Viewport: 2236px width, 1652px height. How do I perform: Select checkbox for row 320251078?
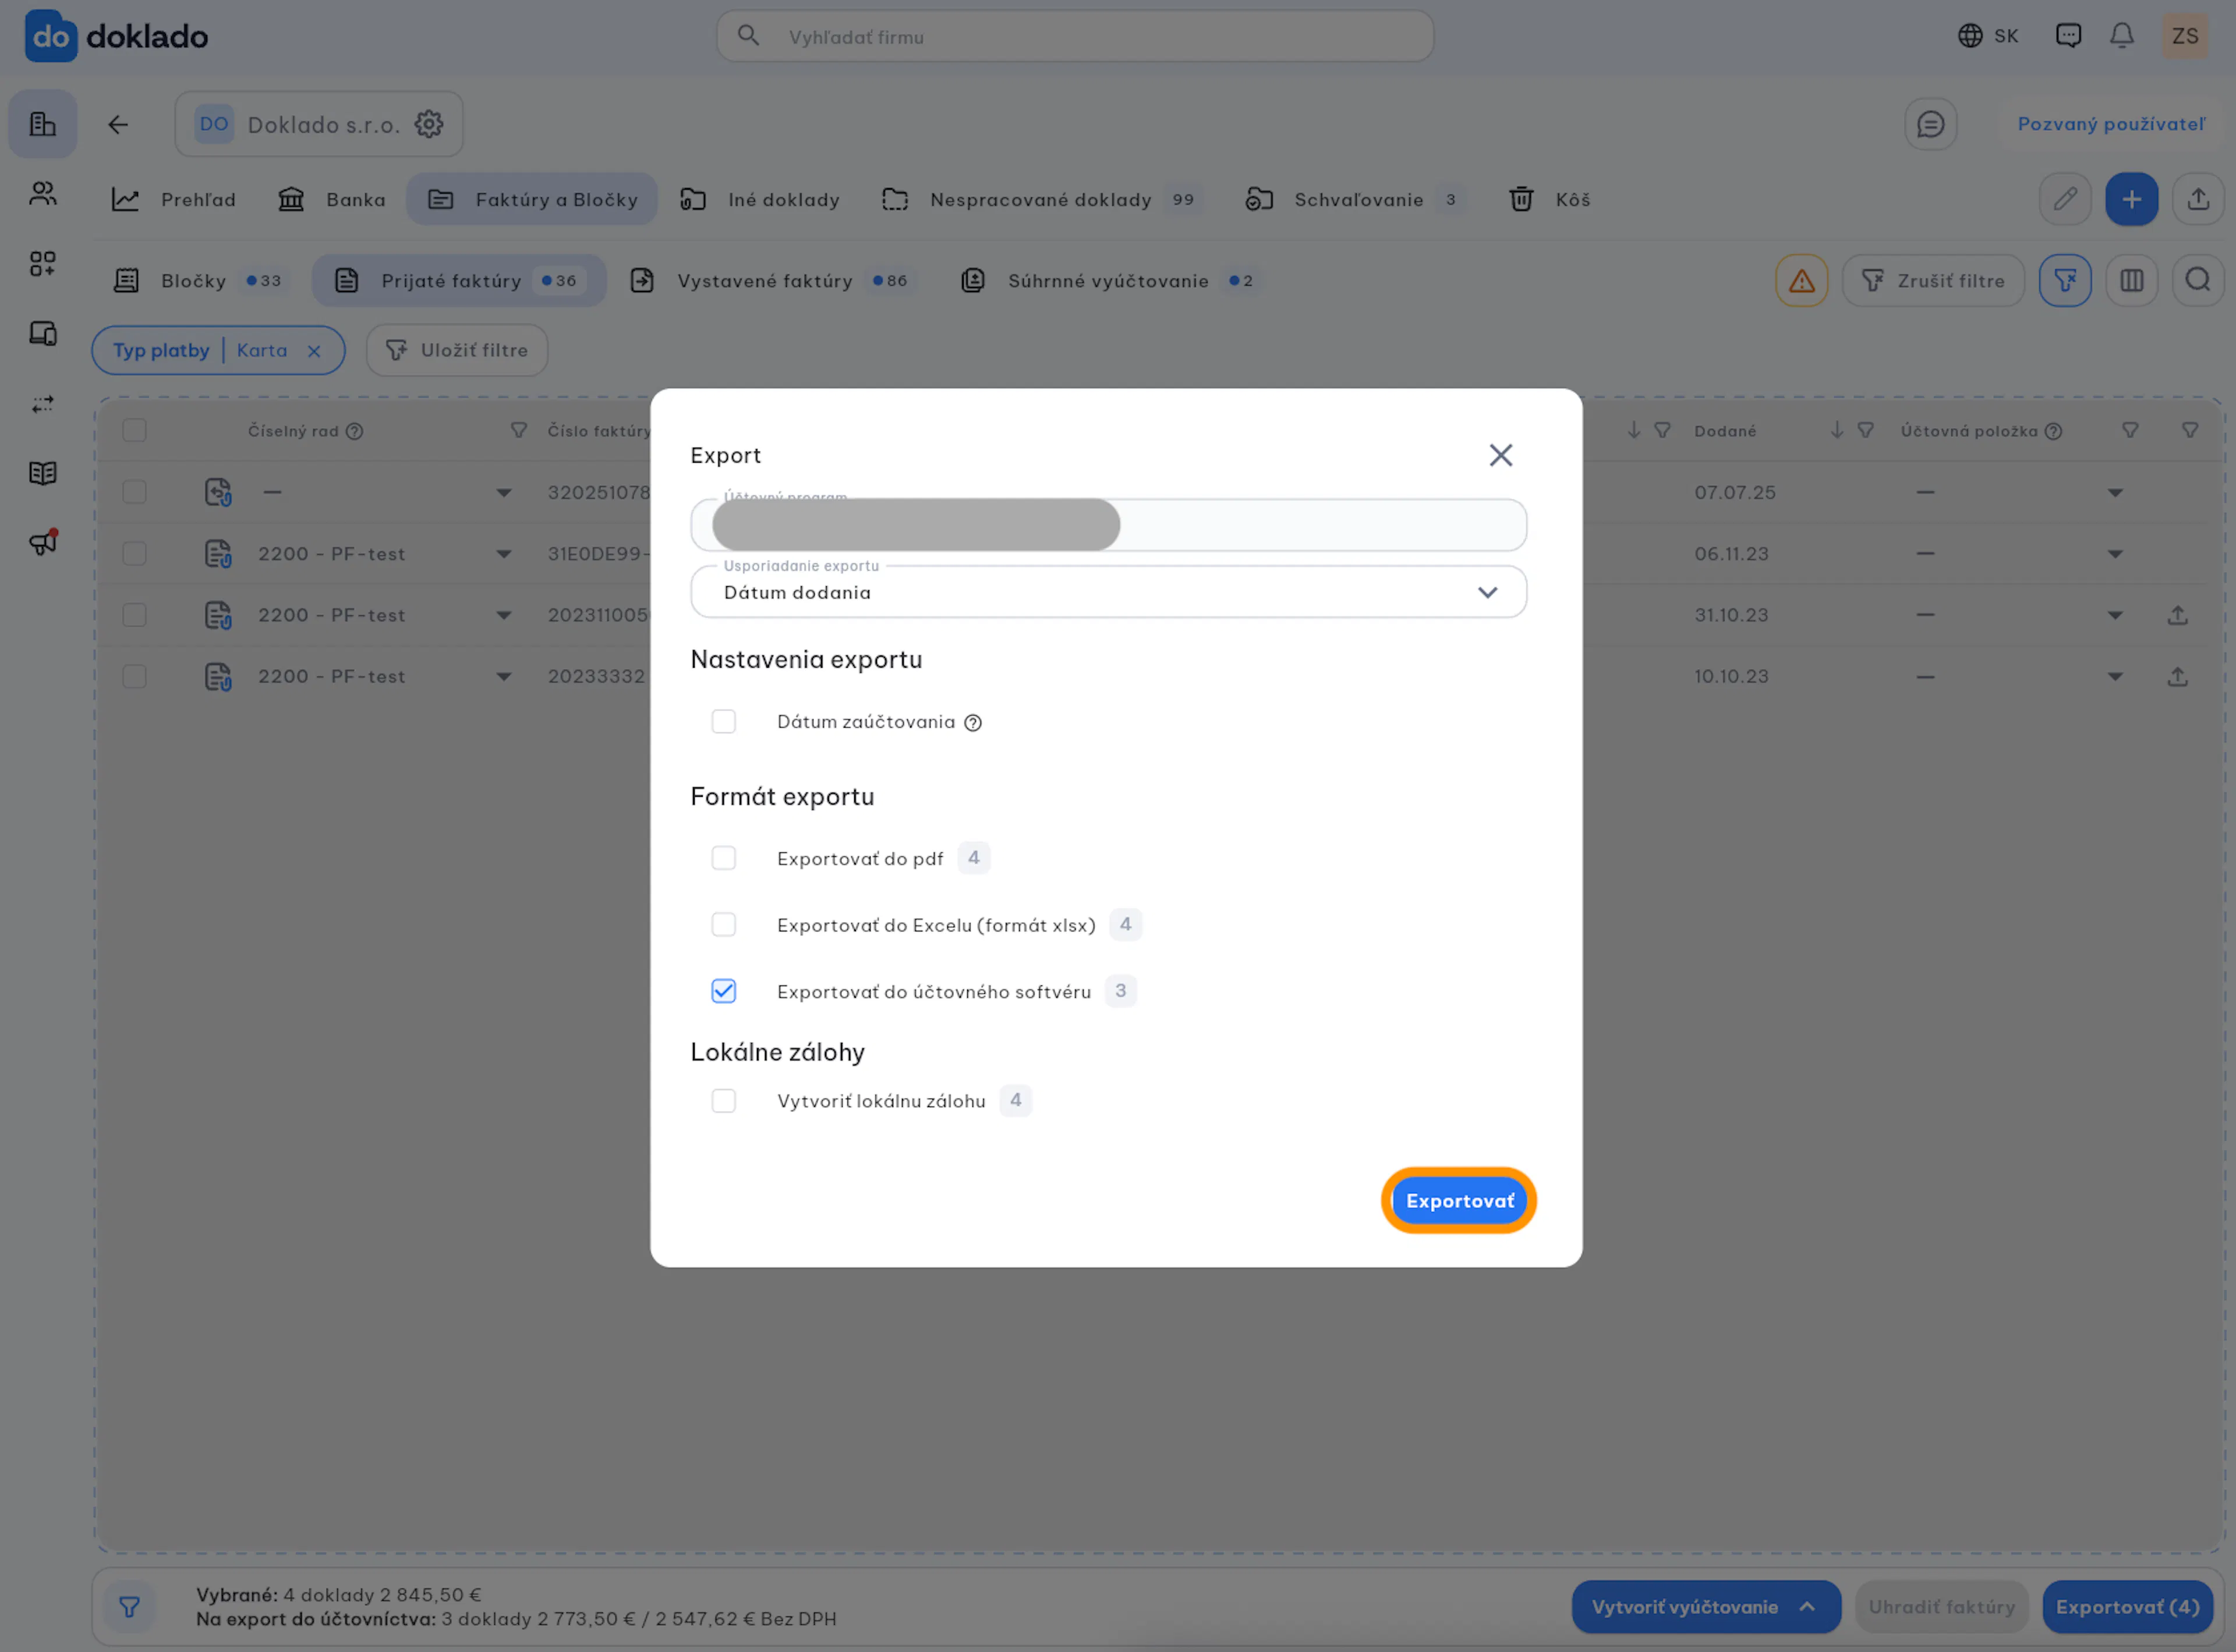134,492
